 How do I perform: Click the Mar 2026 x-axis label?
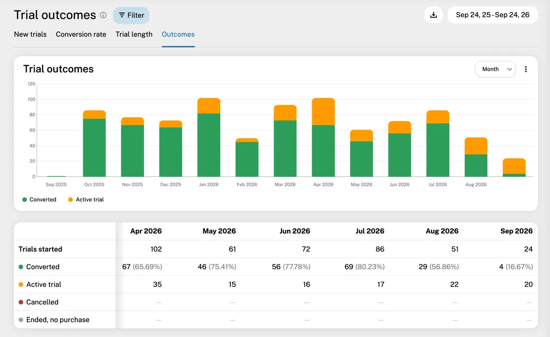[285, 184]
